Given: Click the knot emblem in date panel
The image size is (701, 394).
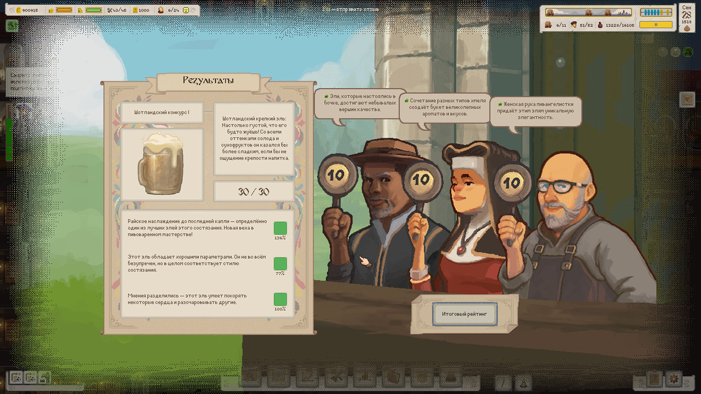Looking at the screenshot, I should pyautogui.click(x=687, y=16).
